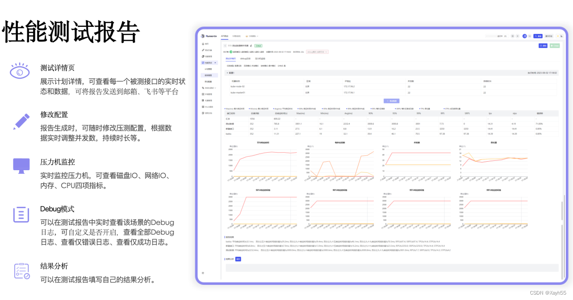Click the back arrow before the report name
573x300 pixels.
[x=225, y=46]
